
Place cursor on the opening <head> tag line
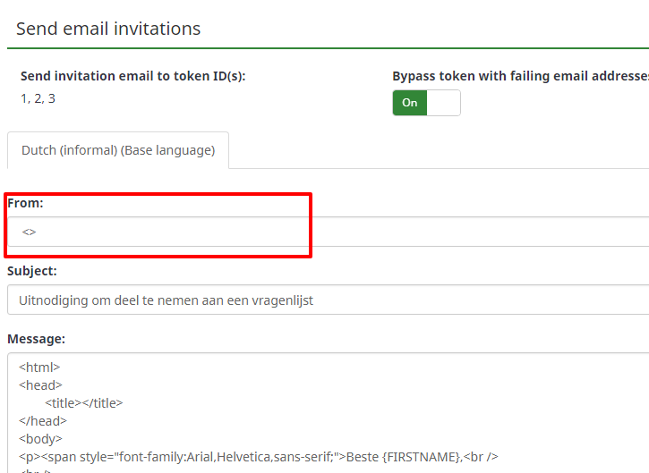(x=39, y=384)
